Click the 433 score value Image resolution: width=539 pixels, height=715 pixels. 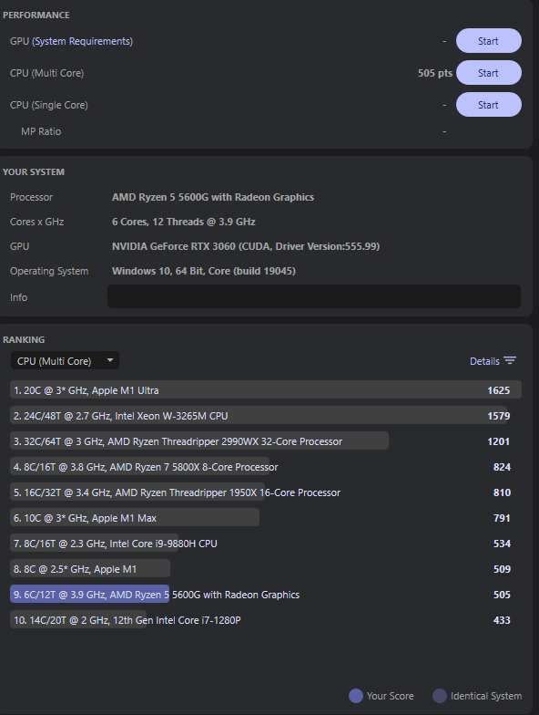tap(502, 620)
